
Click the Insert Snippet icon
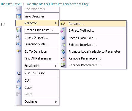(x=19, y=37)
